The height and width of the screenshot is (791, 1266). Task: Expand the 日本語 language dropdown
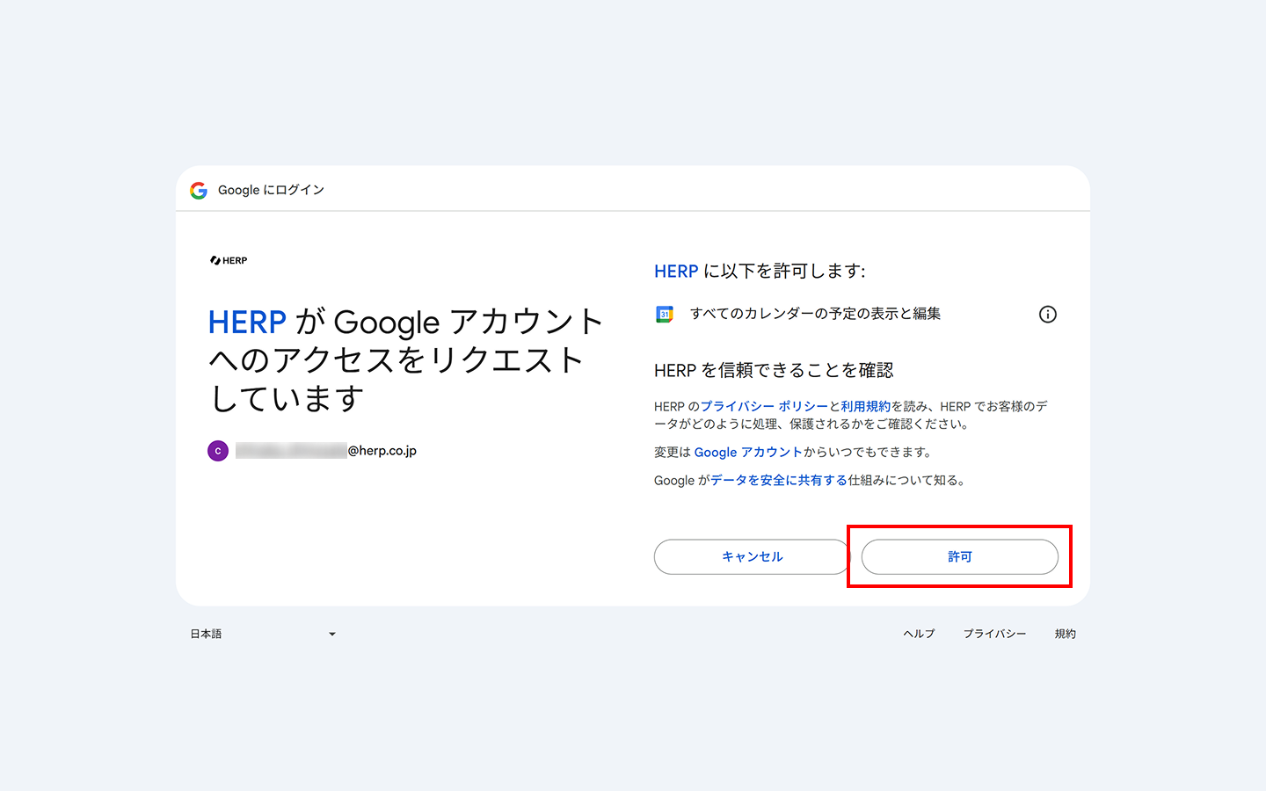click(263, 634)
